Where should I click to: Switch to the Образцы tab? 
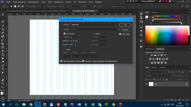[154, 12]
